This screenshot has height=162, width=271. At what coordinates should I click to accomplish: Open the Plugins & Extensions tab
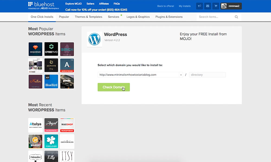click(169, 17)
